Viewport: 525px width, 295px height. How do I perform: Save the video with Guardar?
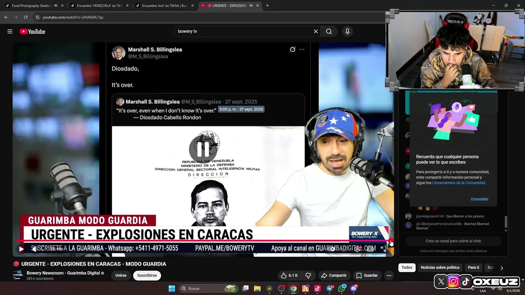[x=367, y=275]
